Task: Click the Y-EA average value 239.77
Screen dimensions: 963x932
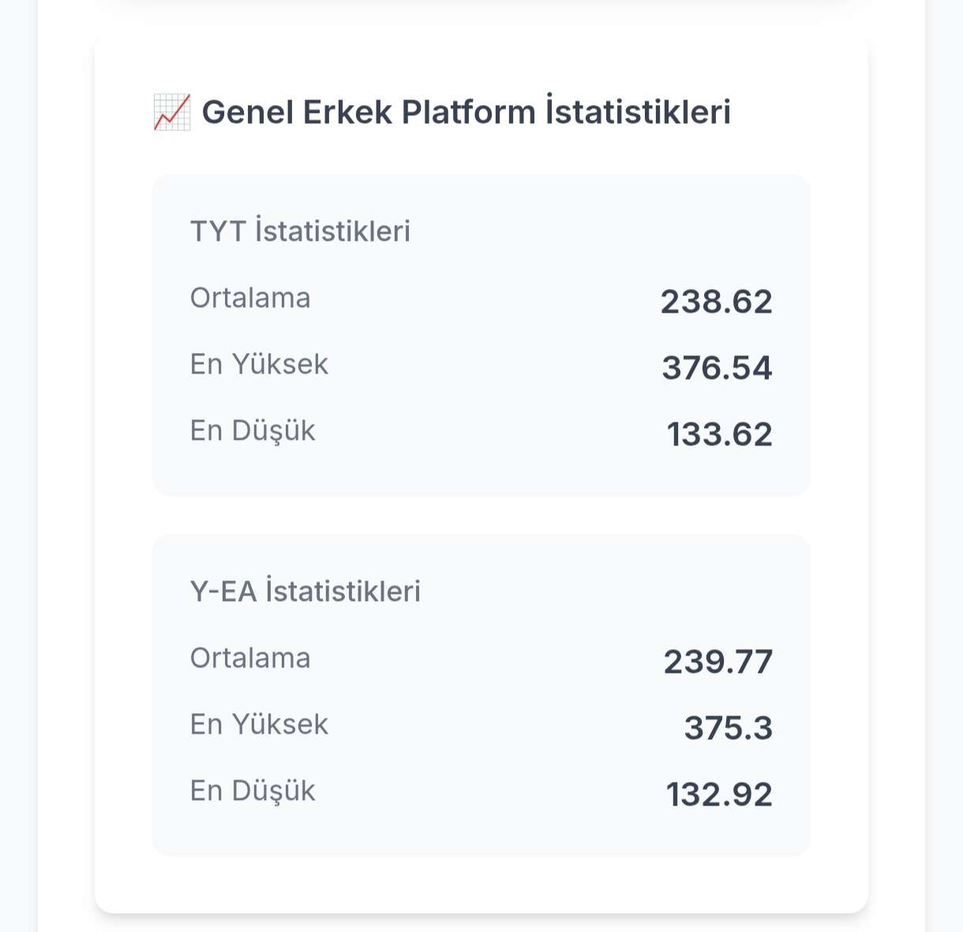Action: 718,662
